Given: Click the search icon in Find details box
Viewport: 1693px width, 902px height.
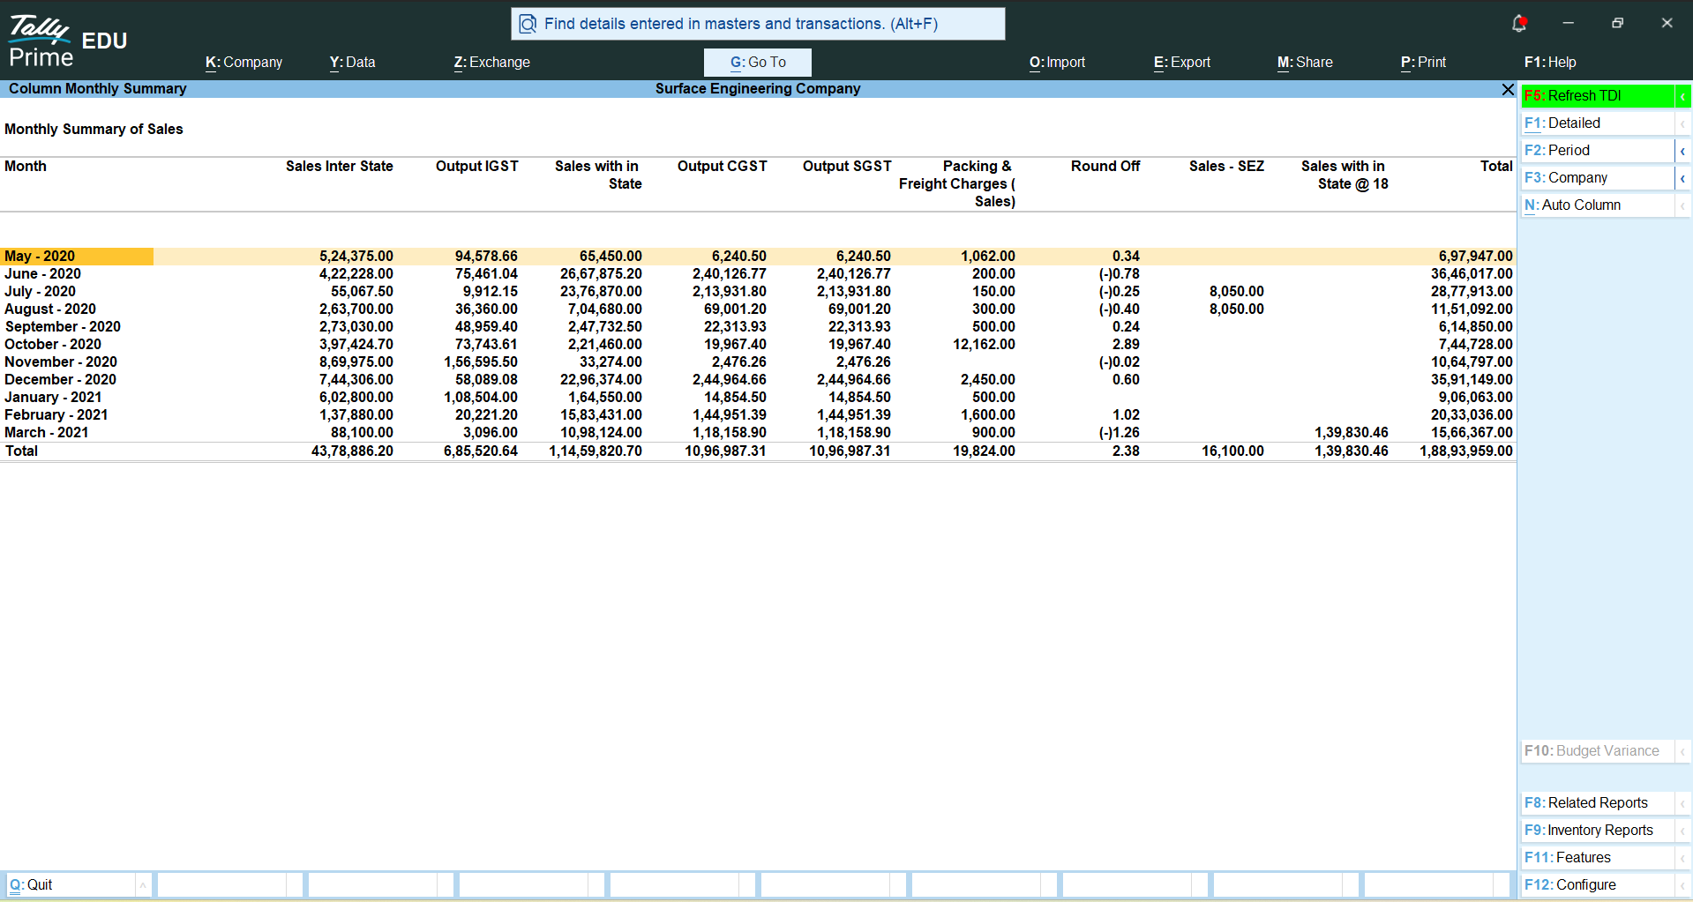Looking at the screenshot, I should tap(528, 24).
